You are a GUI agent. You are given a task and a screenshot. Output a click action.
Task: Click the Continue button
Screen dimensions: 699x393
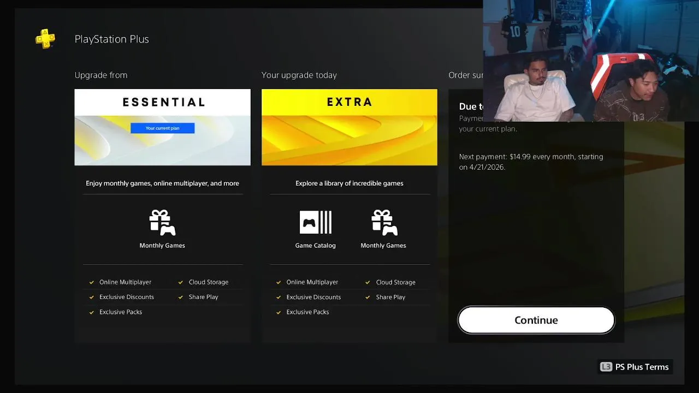pos(536,320)
